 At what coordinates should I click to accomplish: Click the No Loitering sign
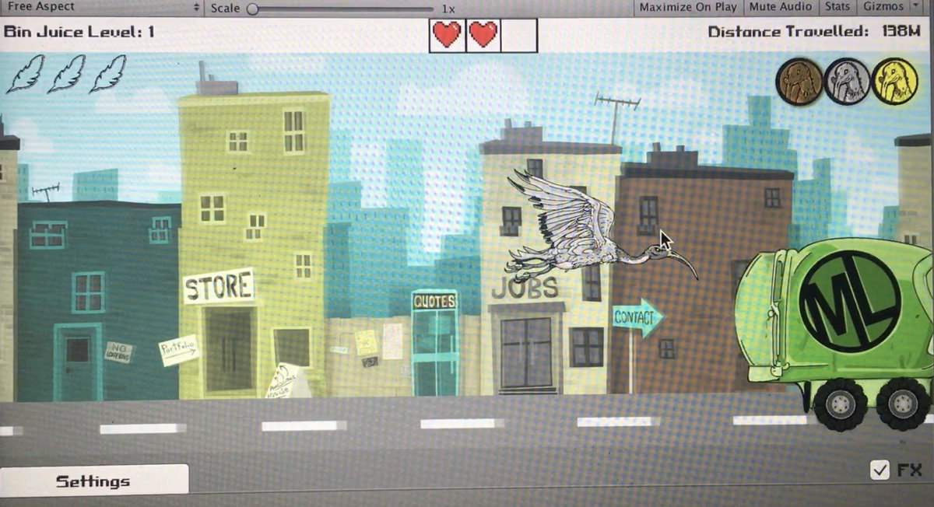click(119, 352)
